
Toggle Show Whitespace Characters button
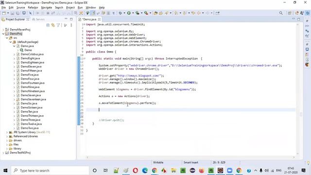(113, 13)
